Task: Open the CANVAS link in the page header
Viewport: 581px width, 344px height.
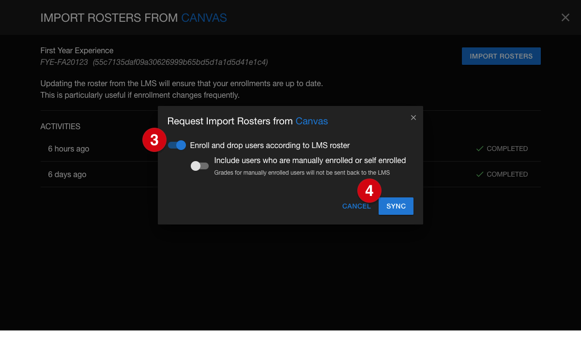Action: click(x=204, y=18)
